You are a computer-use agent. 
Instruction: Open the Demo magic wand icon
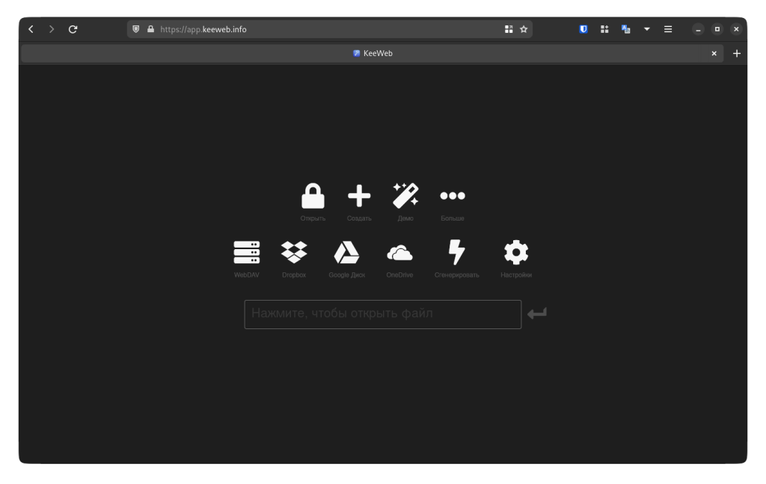tap(405, 195)
